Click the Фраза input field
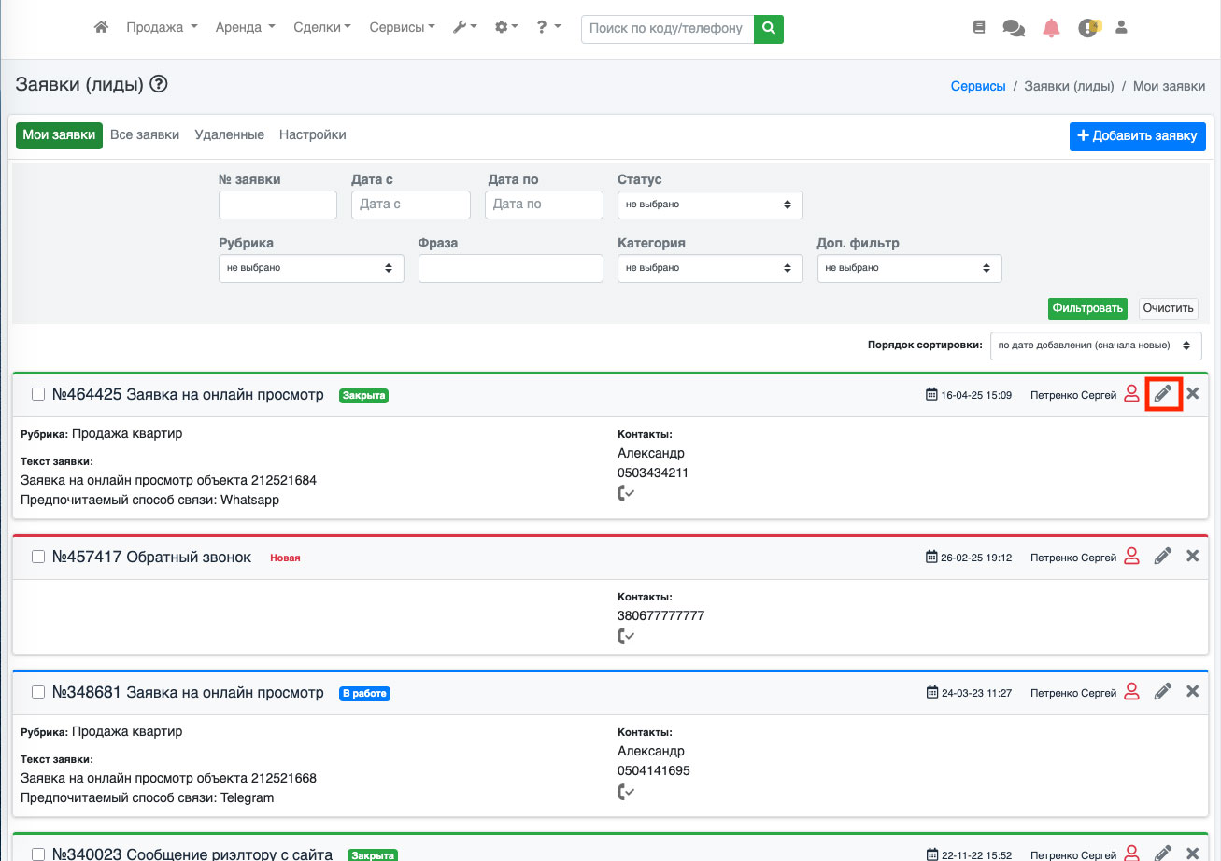Viewport: 1221px width, 861px height. point(510,268)
